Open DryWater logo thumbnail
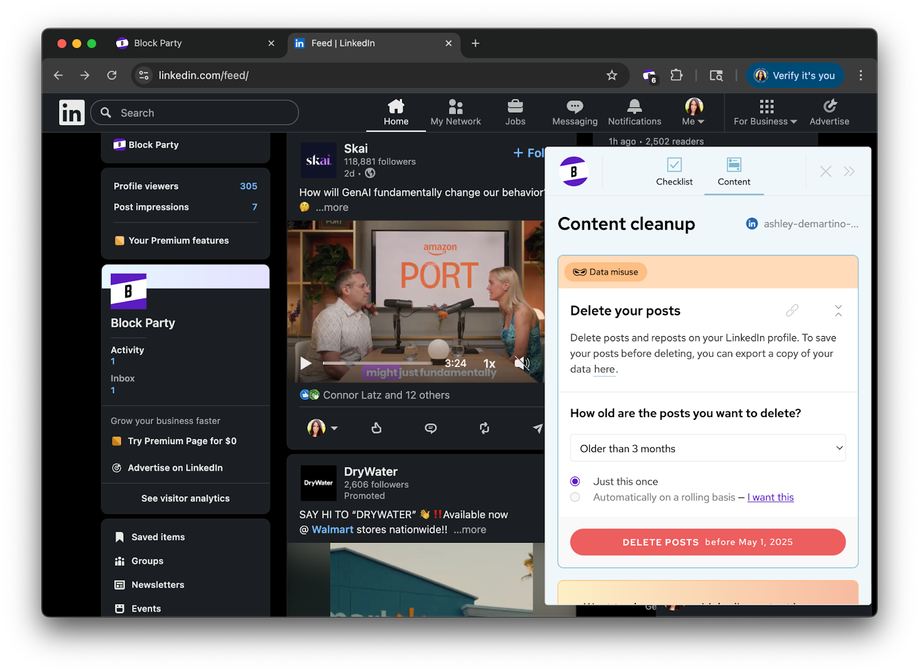This screenshot has height=672, width=919. pos(318,483)
